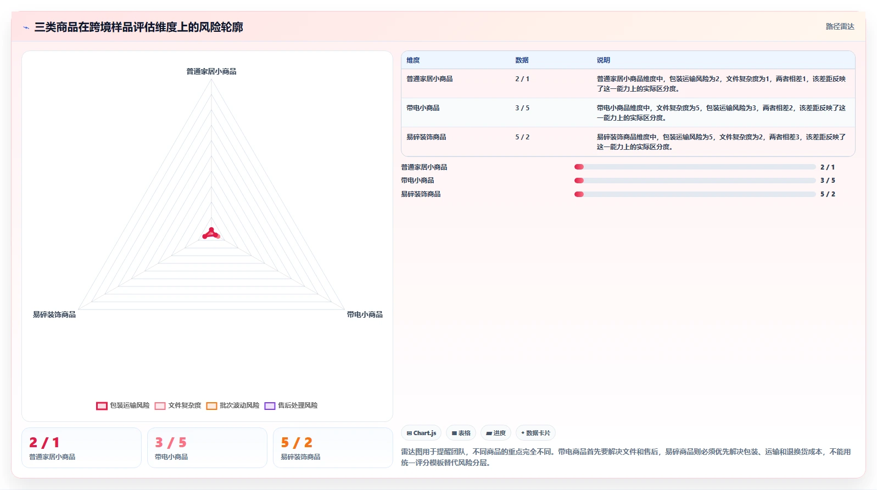Click the 2 / 1 普通家居小商品 data card
The height and width of the screenshot is (490, 877).
[81, 448]
